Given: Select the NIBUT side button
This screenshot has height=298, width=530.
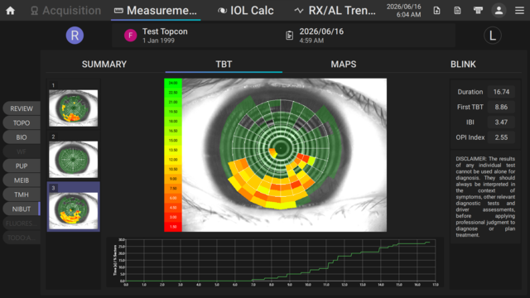Looking at the screenshot, I should 22,209.
